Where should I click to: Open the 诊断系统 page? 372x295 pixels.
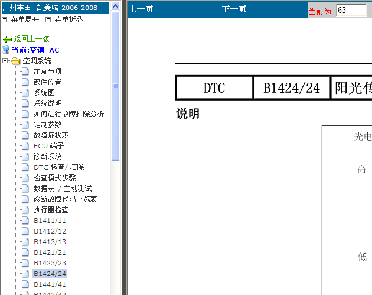(47, 157)
